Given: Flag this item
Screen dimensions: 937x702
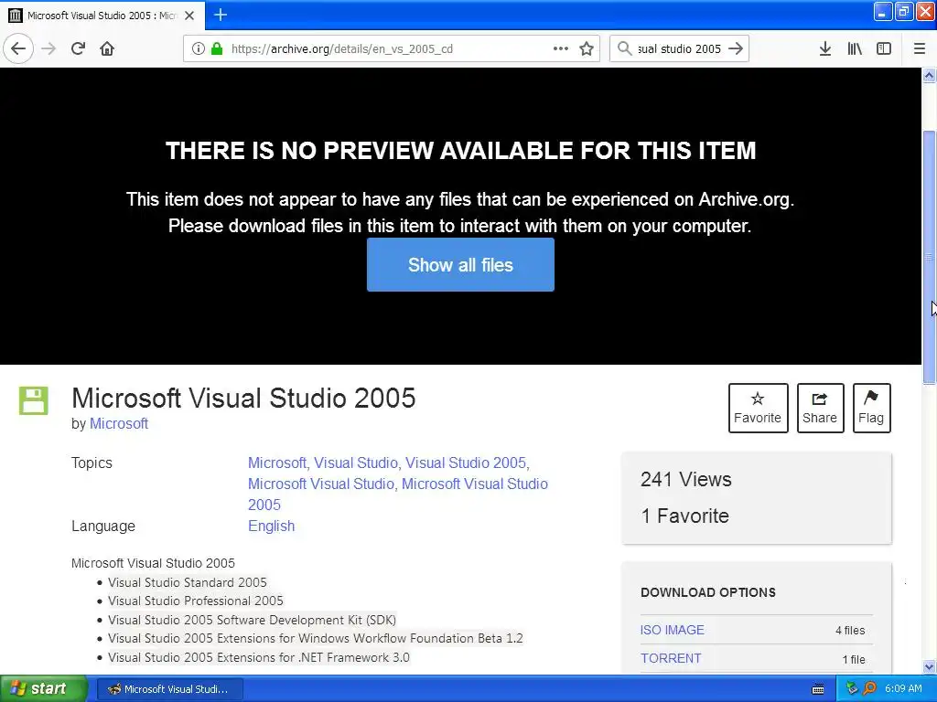Looking at the screenshot, I should tap(871, 408).
